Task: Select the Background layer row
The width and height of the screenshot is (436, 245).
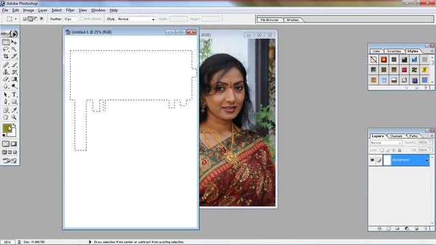Action: click(399, 160)
